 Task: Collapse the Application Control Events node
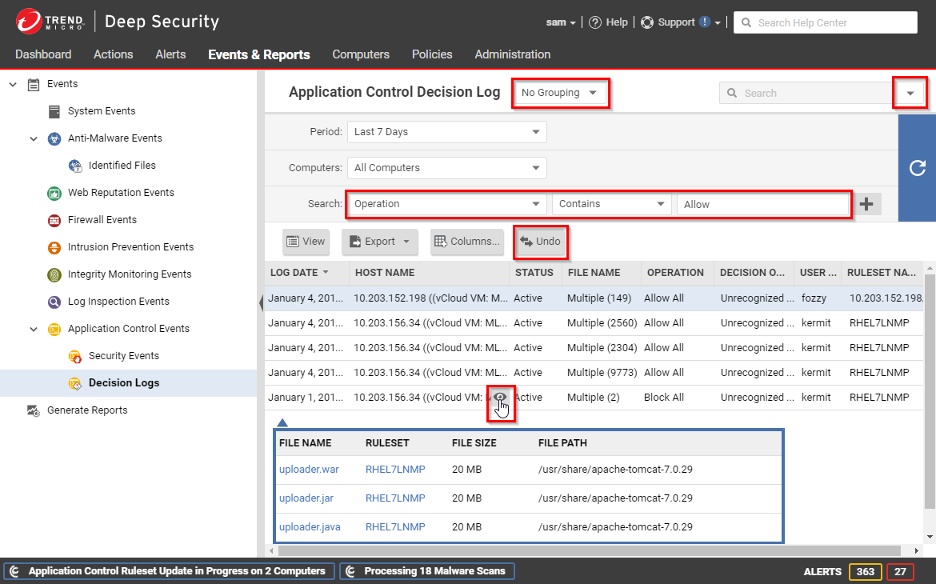(34, 329)
